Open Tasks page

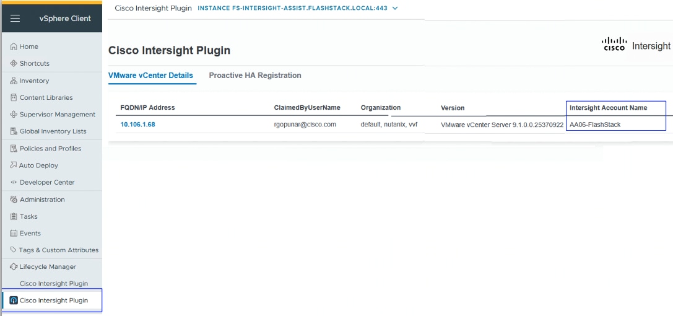tap(28, 216)
